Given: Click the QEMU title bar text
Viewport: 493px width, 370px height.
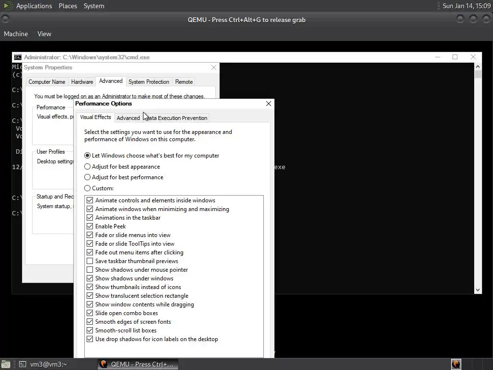Looking at the screenshot, I should point(246,20).
